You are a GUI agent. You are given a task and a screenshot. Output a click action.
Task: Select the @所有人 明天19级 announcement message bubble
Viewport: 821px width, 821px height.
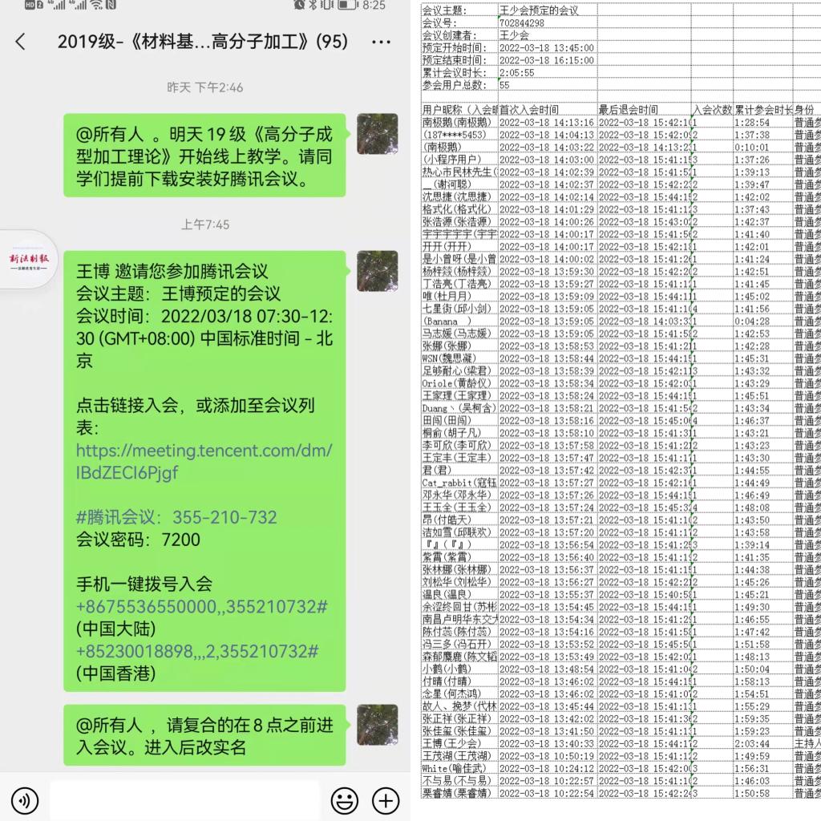204,156
